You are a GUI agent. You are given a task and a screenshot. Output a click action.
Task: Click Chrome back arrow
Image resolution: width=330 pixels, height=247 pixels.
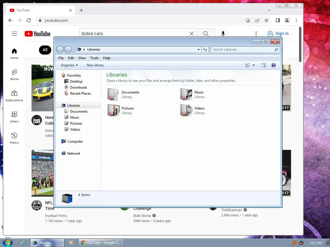10,20
